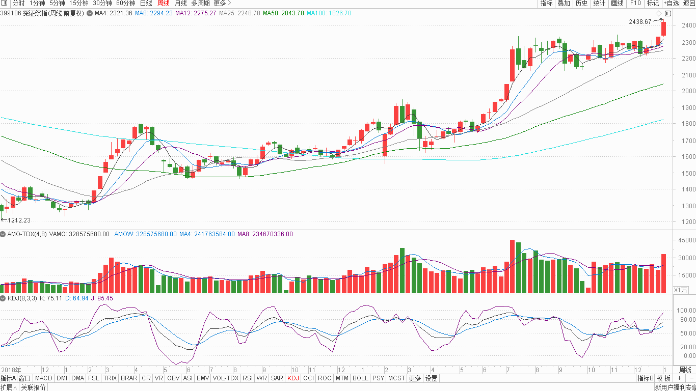Click the 返回 back button

tap(688, 3)
